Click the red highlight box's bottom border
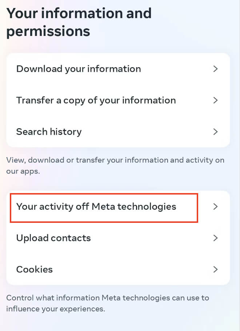Image resolution: width=240 pixels, height=331 pixels. (x=104, y=222)
